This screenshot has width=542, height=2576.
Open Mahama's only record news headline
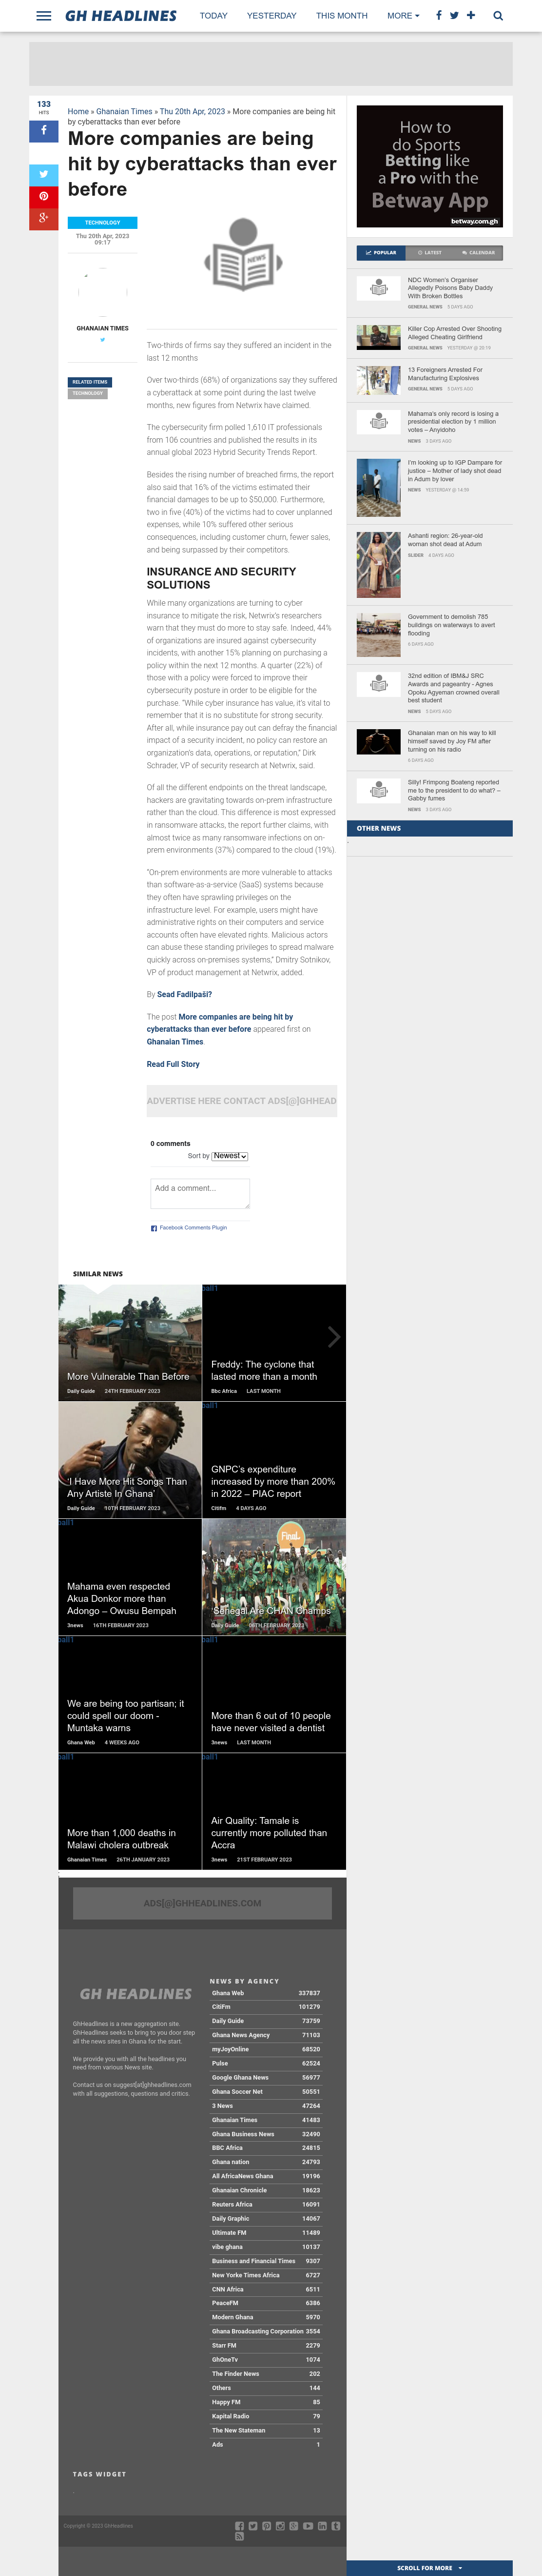pyautogui.click(x=453, y=421)
